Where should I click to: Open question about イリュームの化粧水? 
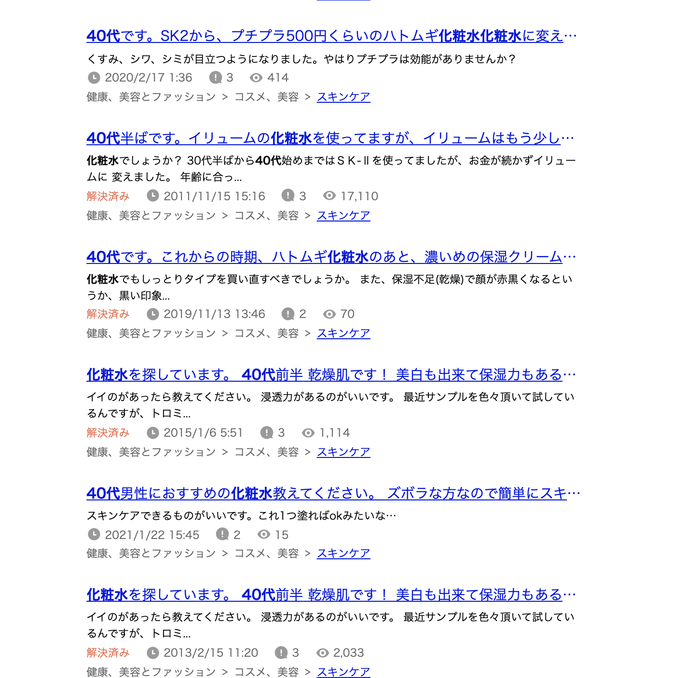(330, 138)
